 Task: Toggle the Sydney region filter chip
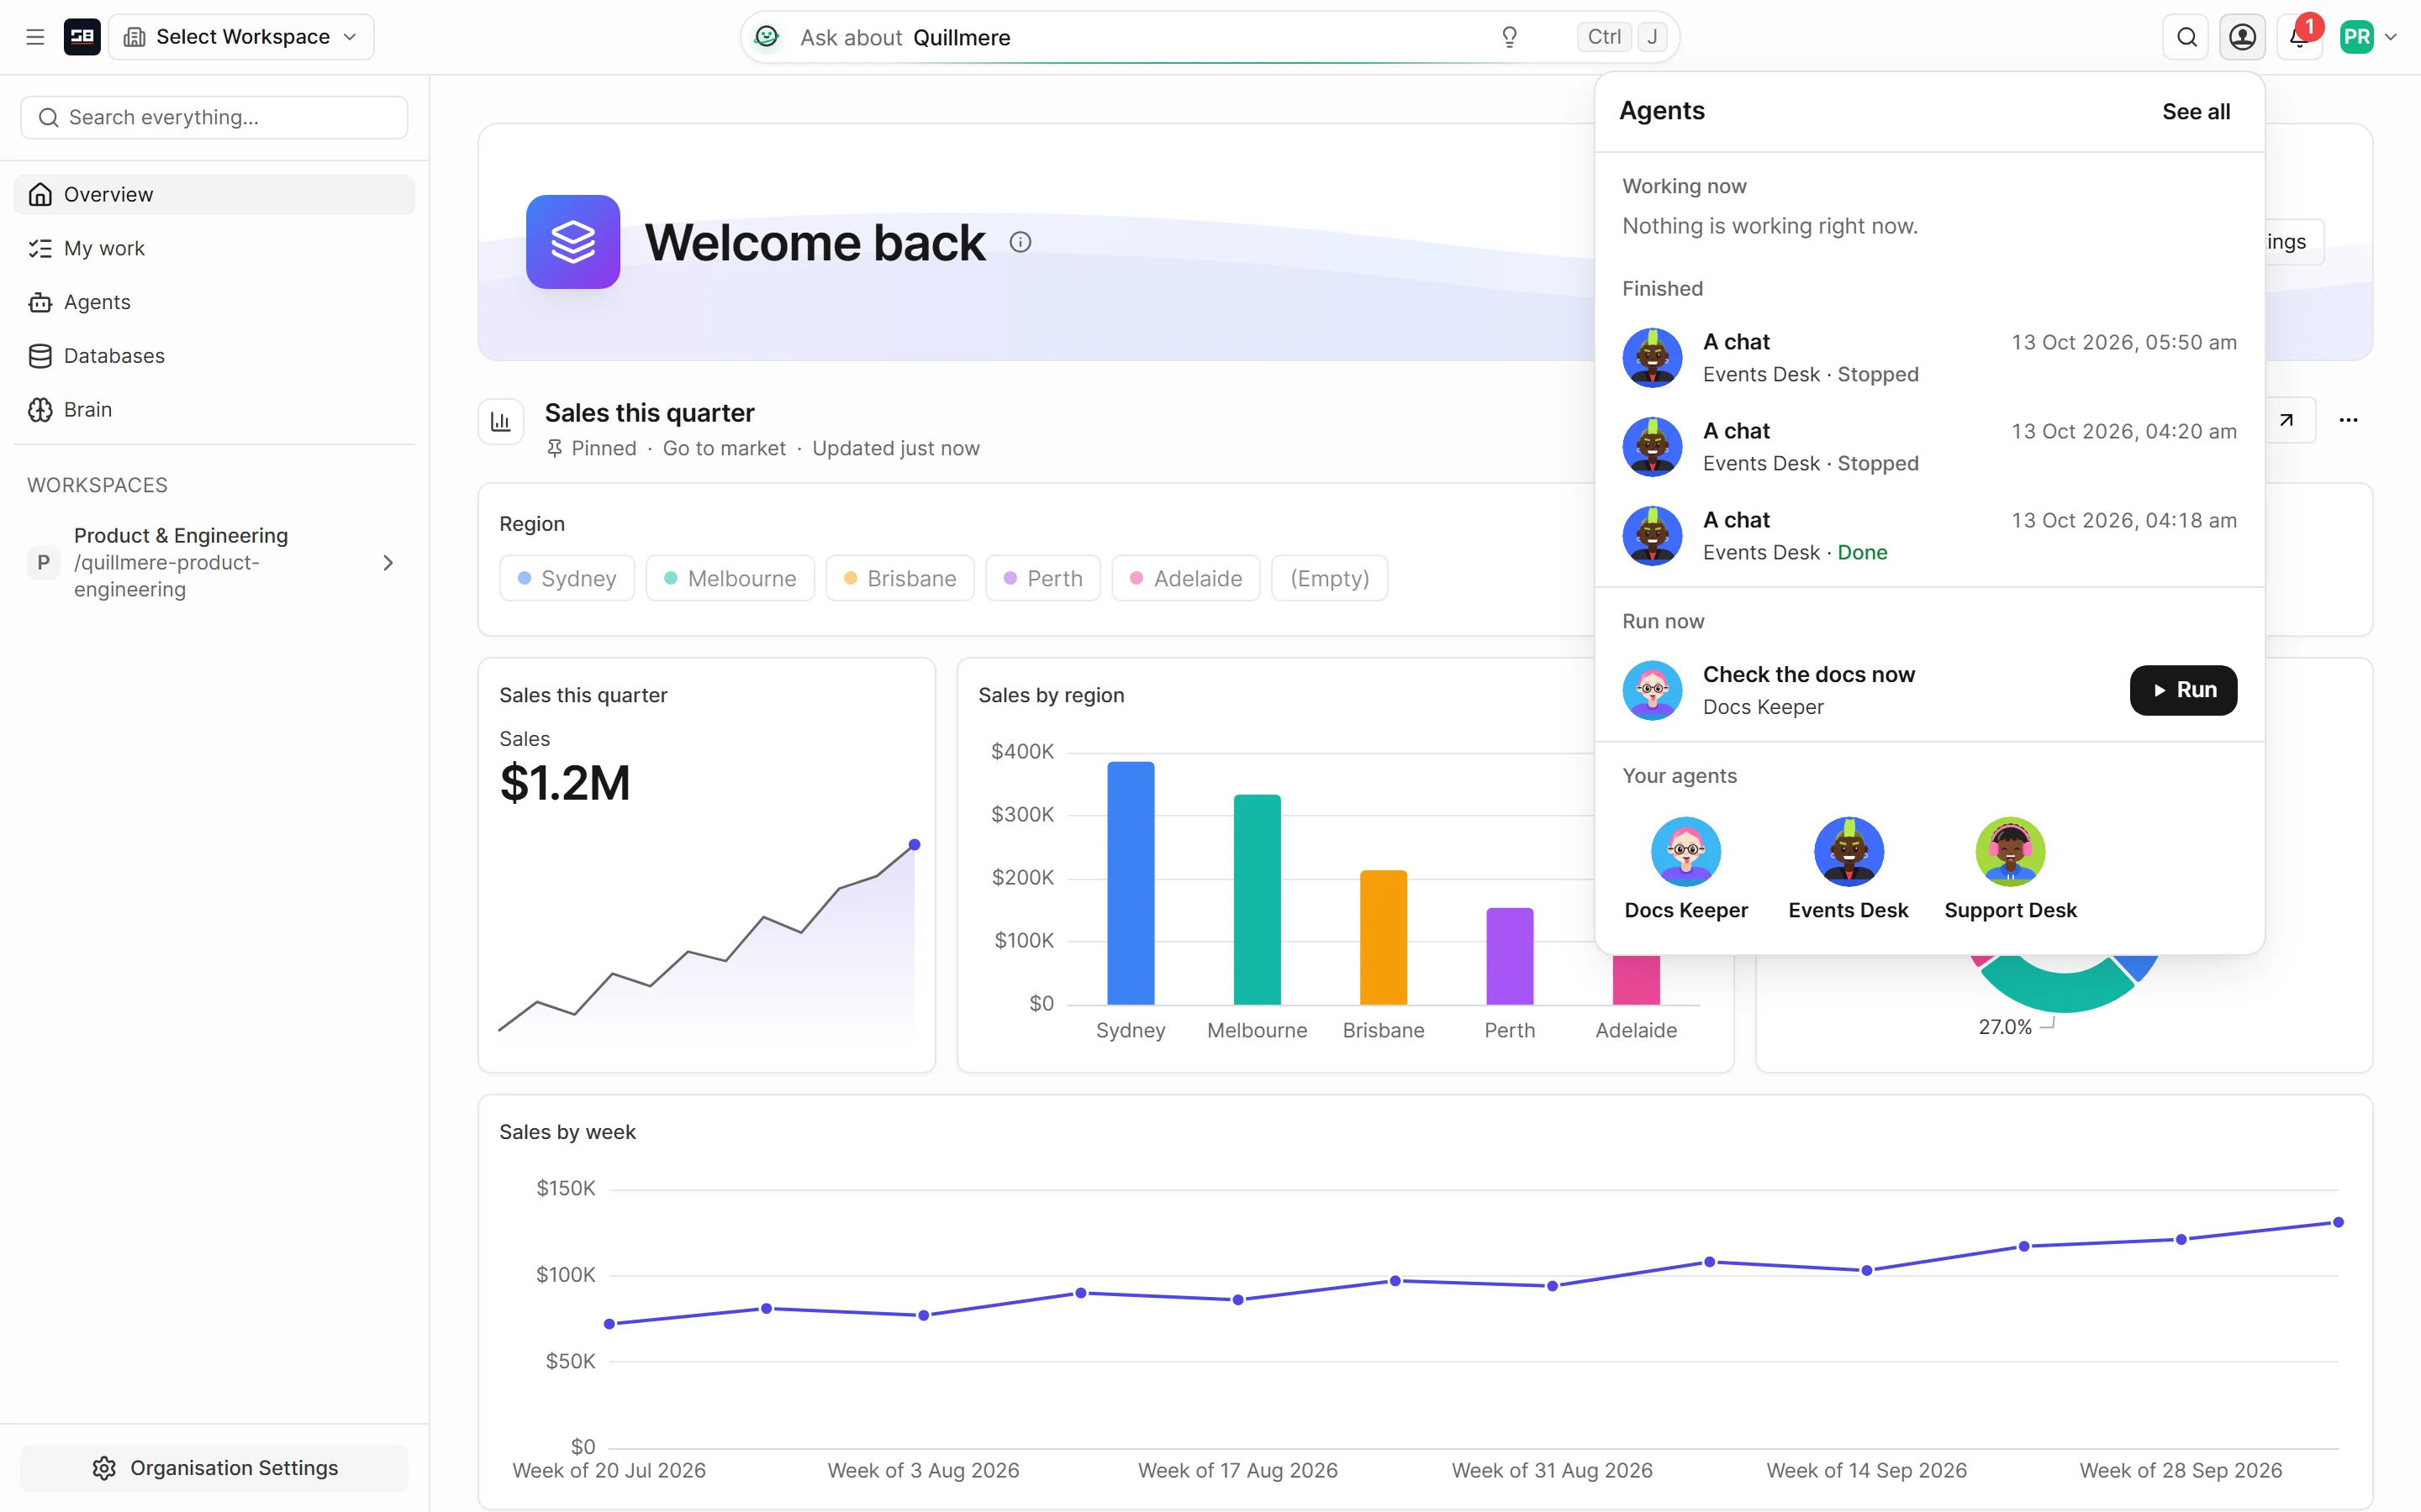[567, 578]
